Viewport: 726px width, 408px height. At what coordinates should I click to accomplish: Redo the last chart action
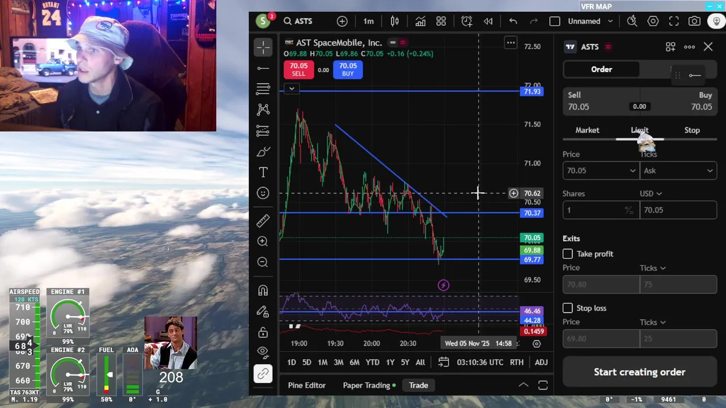click(533, 21)
